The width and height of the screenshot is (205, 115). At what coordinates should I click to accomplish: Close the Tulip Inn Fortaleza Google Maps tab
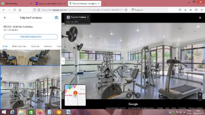[99, 4]
